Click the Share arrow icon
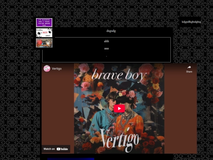Image resolution: width=213 pixels, height=160 pixels. [x=189, y=67]
